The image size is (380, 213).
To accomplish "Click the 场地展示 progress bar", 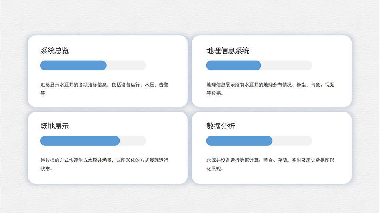I will pos(93,141).
